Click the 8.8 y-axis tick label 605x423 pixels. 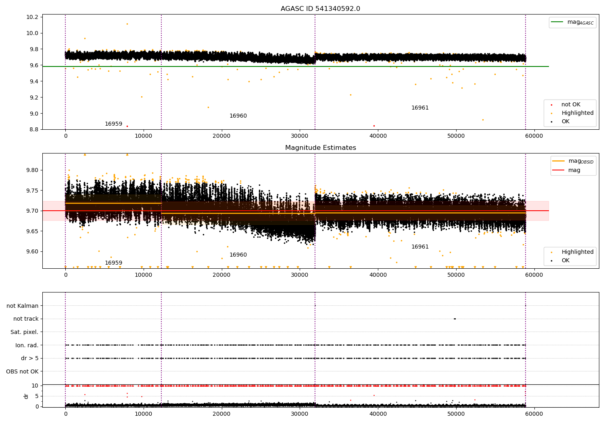[x=33, y=129]
